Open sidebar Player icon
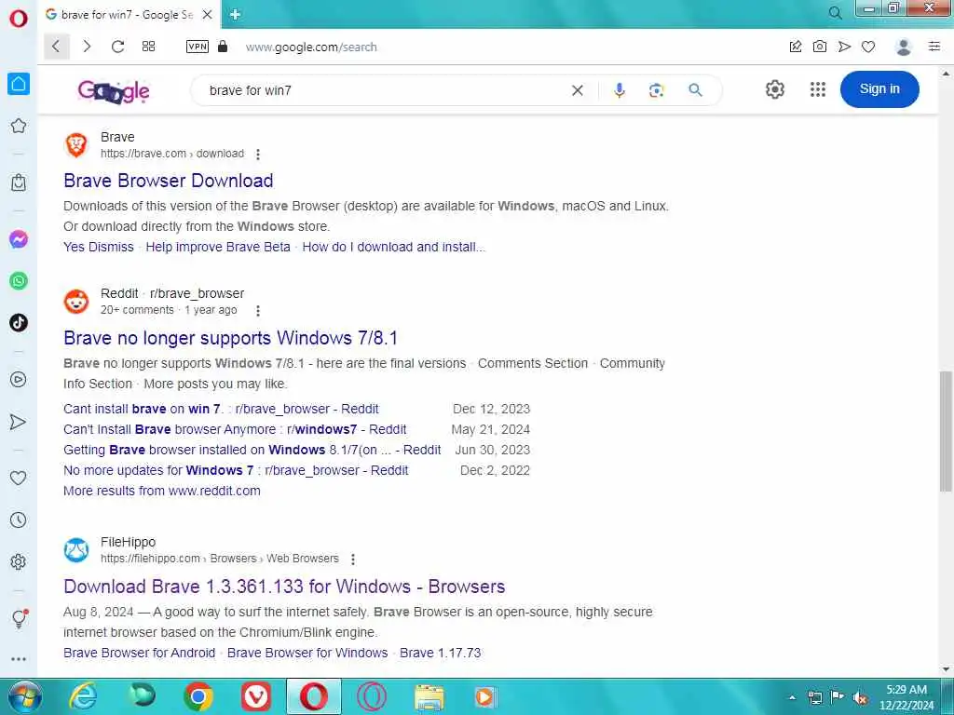Image resolution: width=954 pixels, height=715 pixels. (19, 380)
